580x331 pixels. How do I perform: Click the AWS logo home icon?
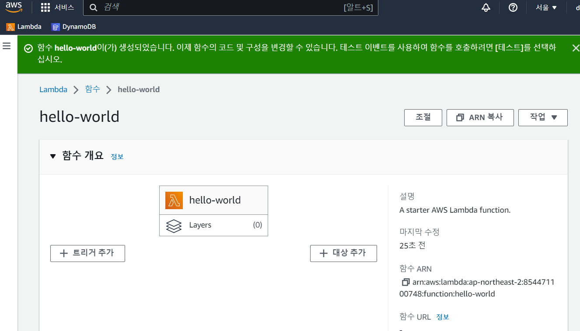14,7
